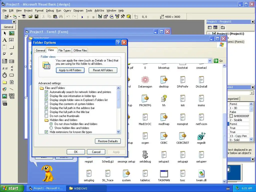
Task: Select the ListBox tool in toolbox
Action: [x=11, y=61]
